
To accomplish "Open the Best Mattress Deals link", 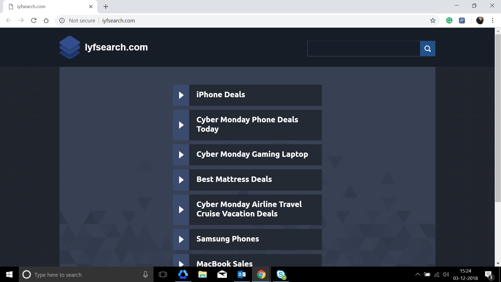I will (247, 180).
